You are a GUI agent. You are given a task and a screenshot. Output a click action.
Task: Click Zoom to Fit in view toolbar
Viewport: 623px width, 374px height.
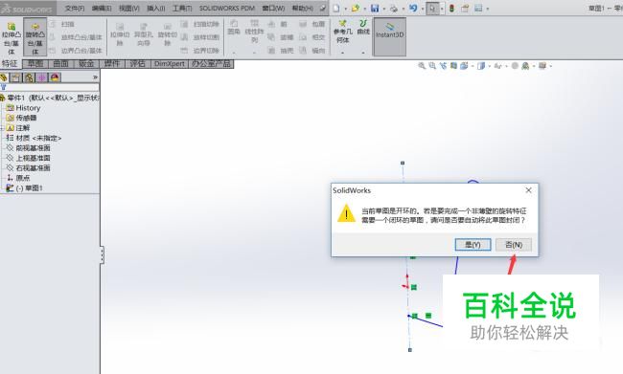pyautogui.click(x=422, y=66)
